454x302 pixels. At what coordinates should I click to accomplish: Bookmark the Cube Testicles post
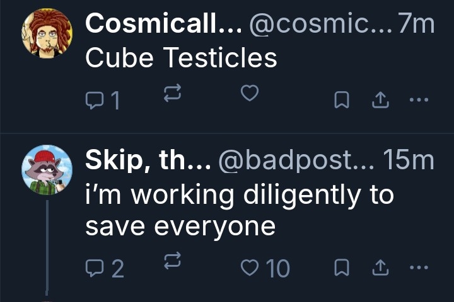341,100
